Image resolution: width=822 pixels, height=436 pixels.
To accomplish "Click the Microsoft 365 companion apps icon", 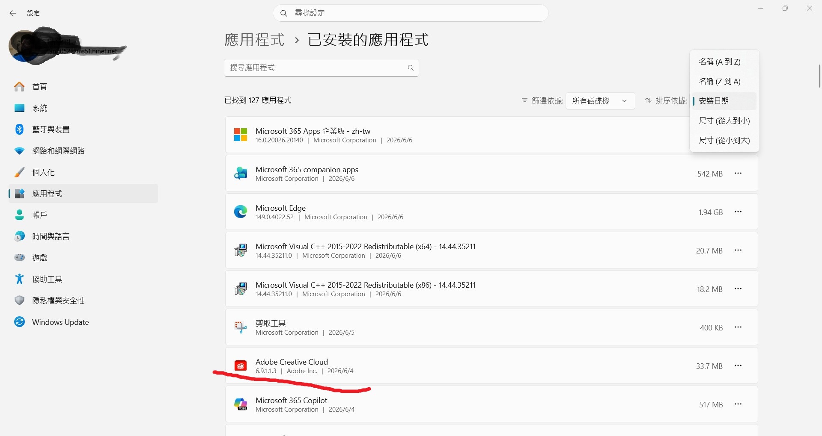I will (x=241, y=174).
